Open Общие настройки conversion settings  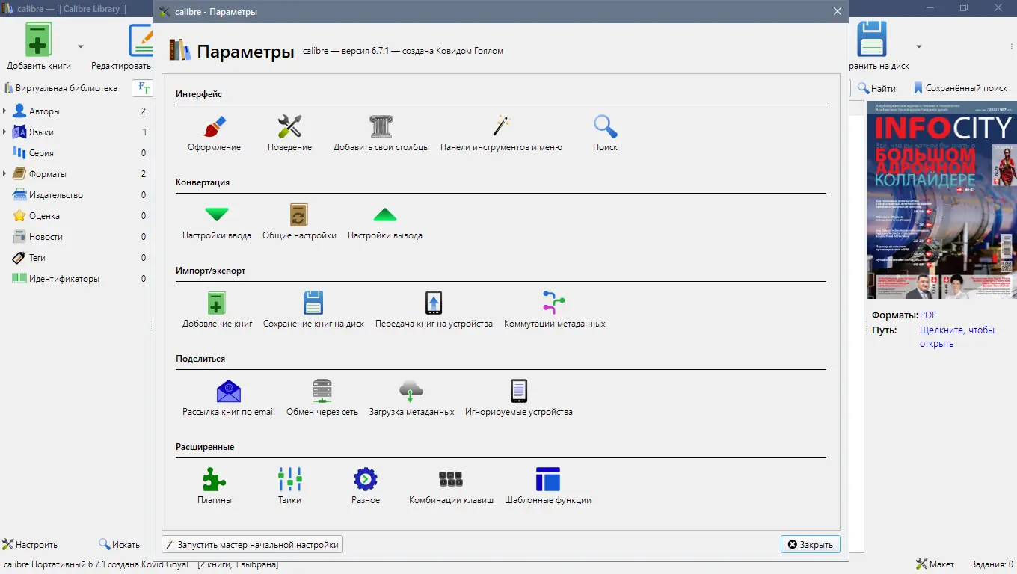[299, 221]
